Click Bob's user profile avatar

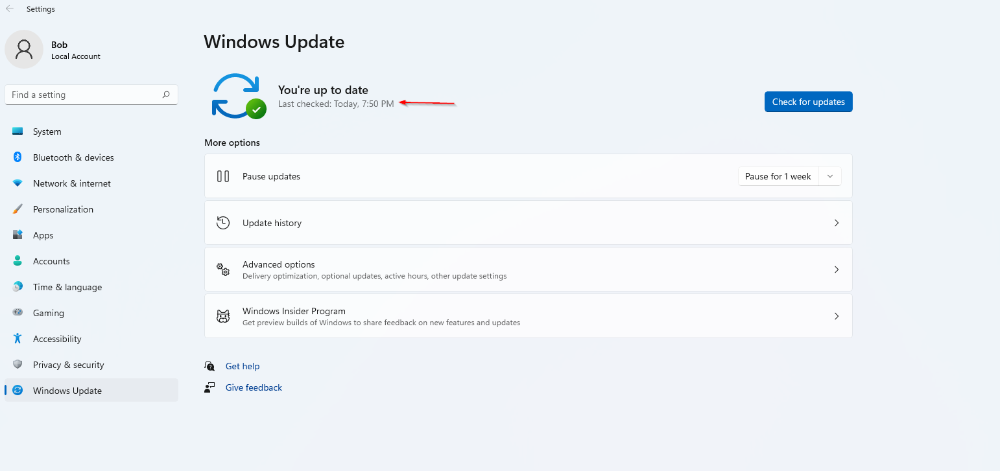coord(24,49)
